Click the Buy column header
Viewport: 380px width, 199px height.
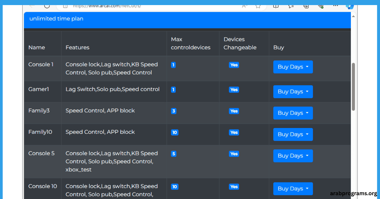[279, 48]
